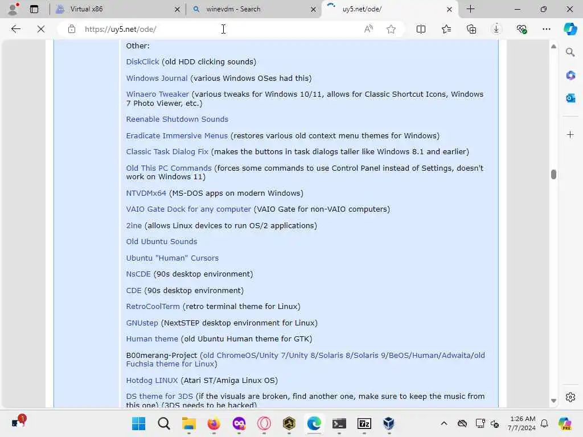Screen dimensions: 583x437
Task: Open the clock showing 1:26 AM
Action: [x=522, y=423]
